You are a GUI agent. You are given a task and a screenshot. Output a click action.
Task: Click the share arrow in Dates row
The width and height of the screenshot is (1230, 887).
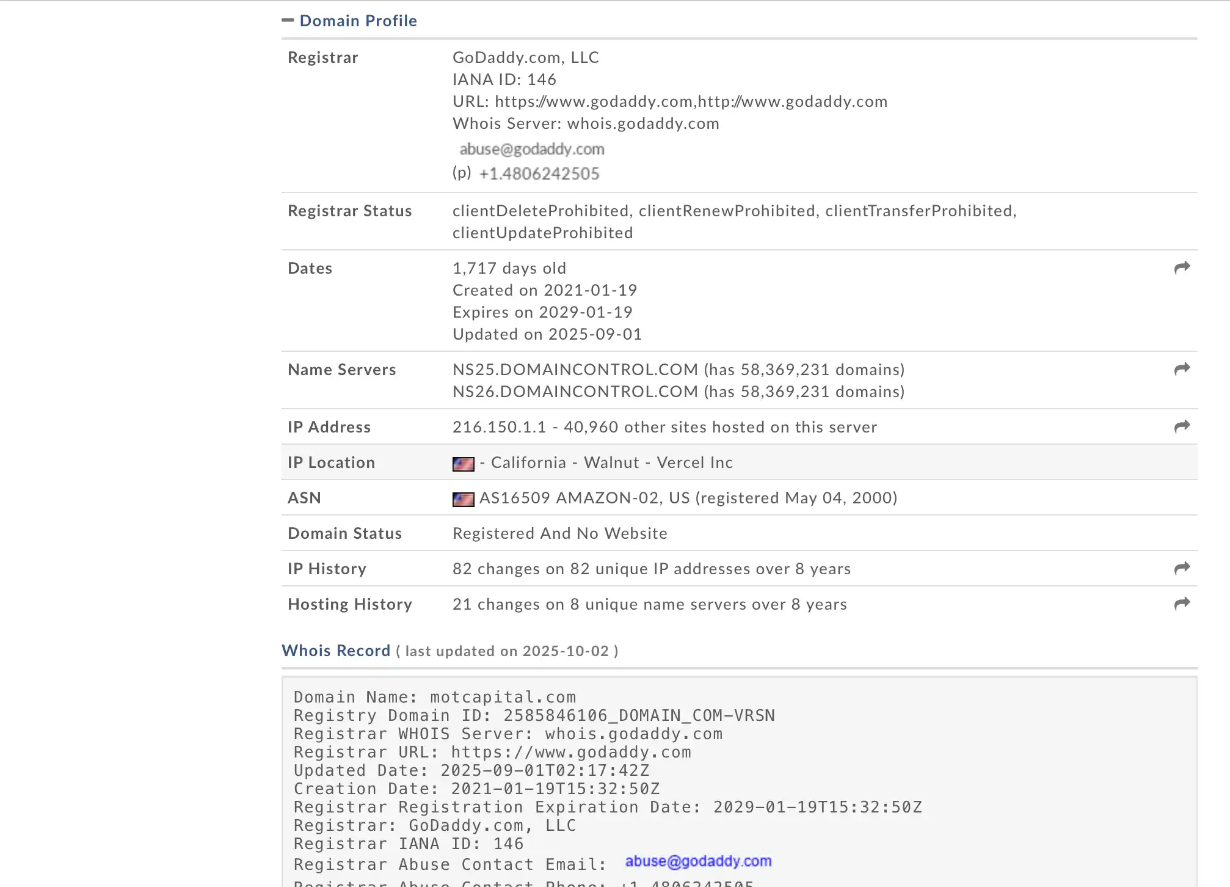(x=1182, y=268)
